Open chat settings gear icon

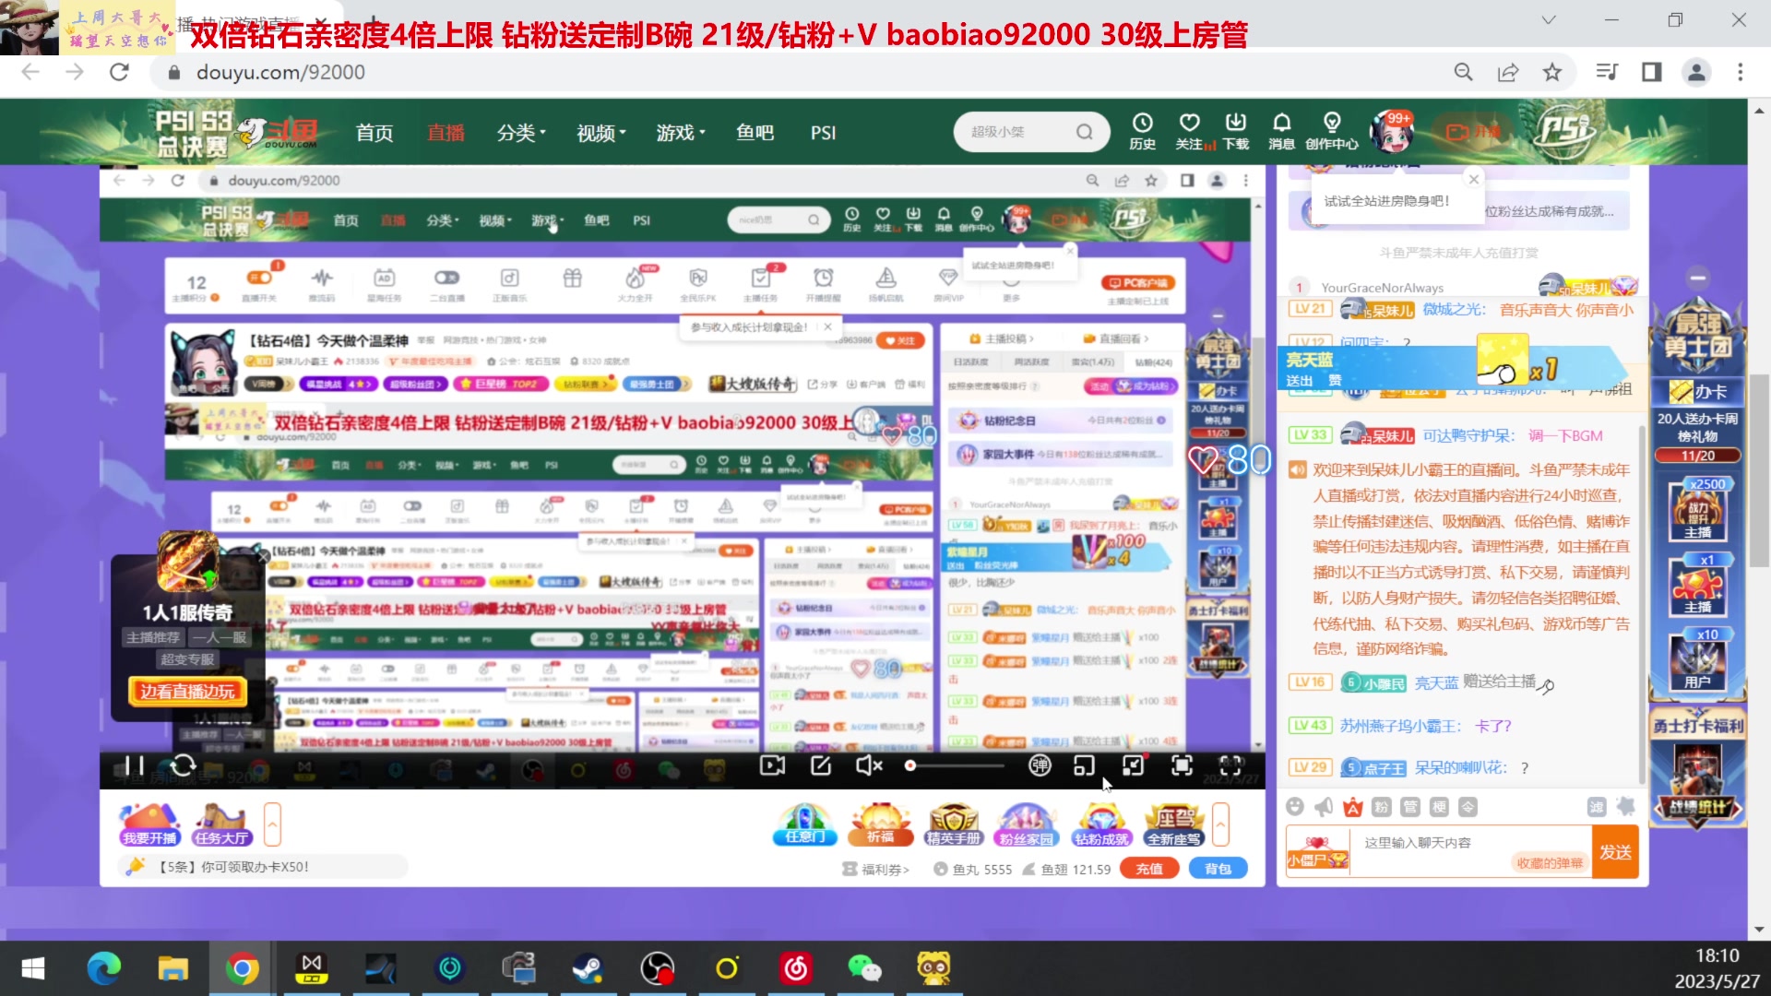click(x=1625, y=807)
